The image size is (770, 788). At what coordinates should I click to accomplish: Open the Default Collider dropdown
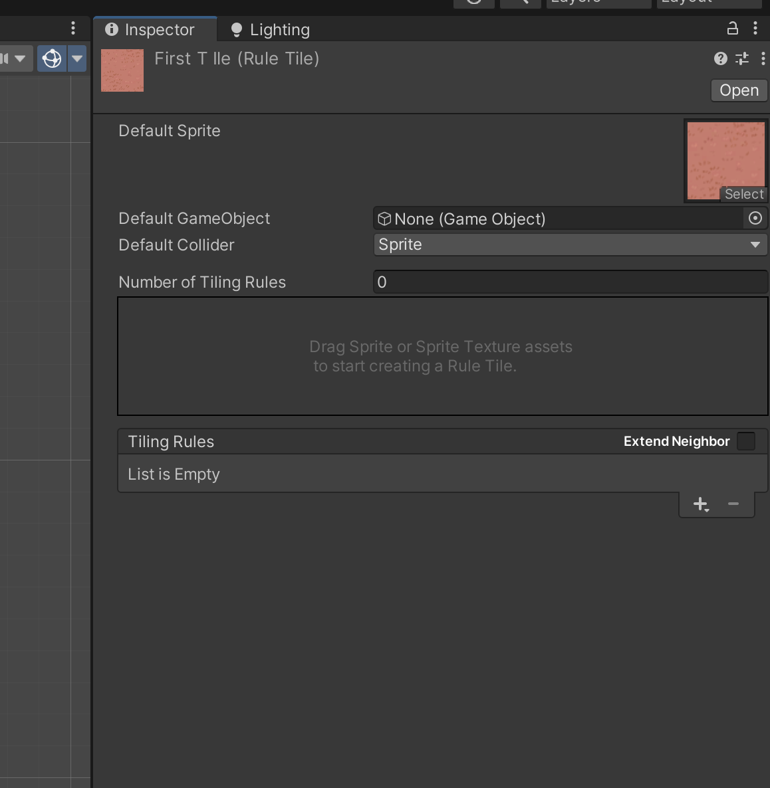[x=570, y=245]
